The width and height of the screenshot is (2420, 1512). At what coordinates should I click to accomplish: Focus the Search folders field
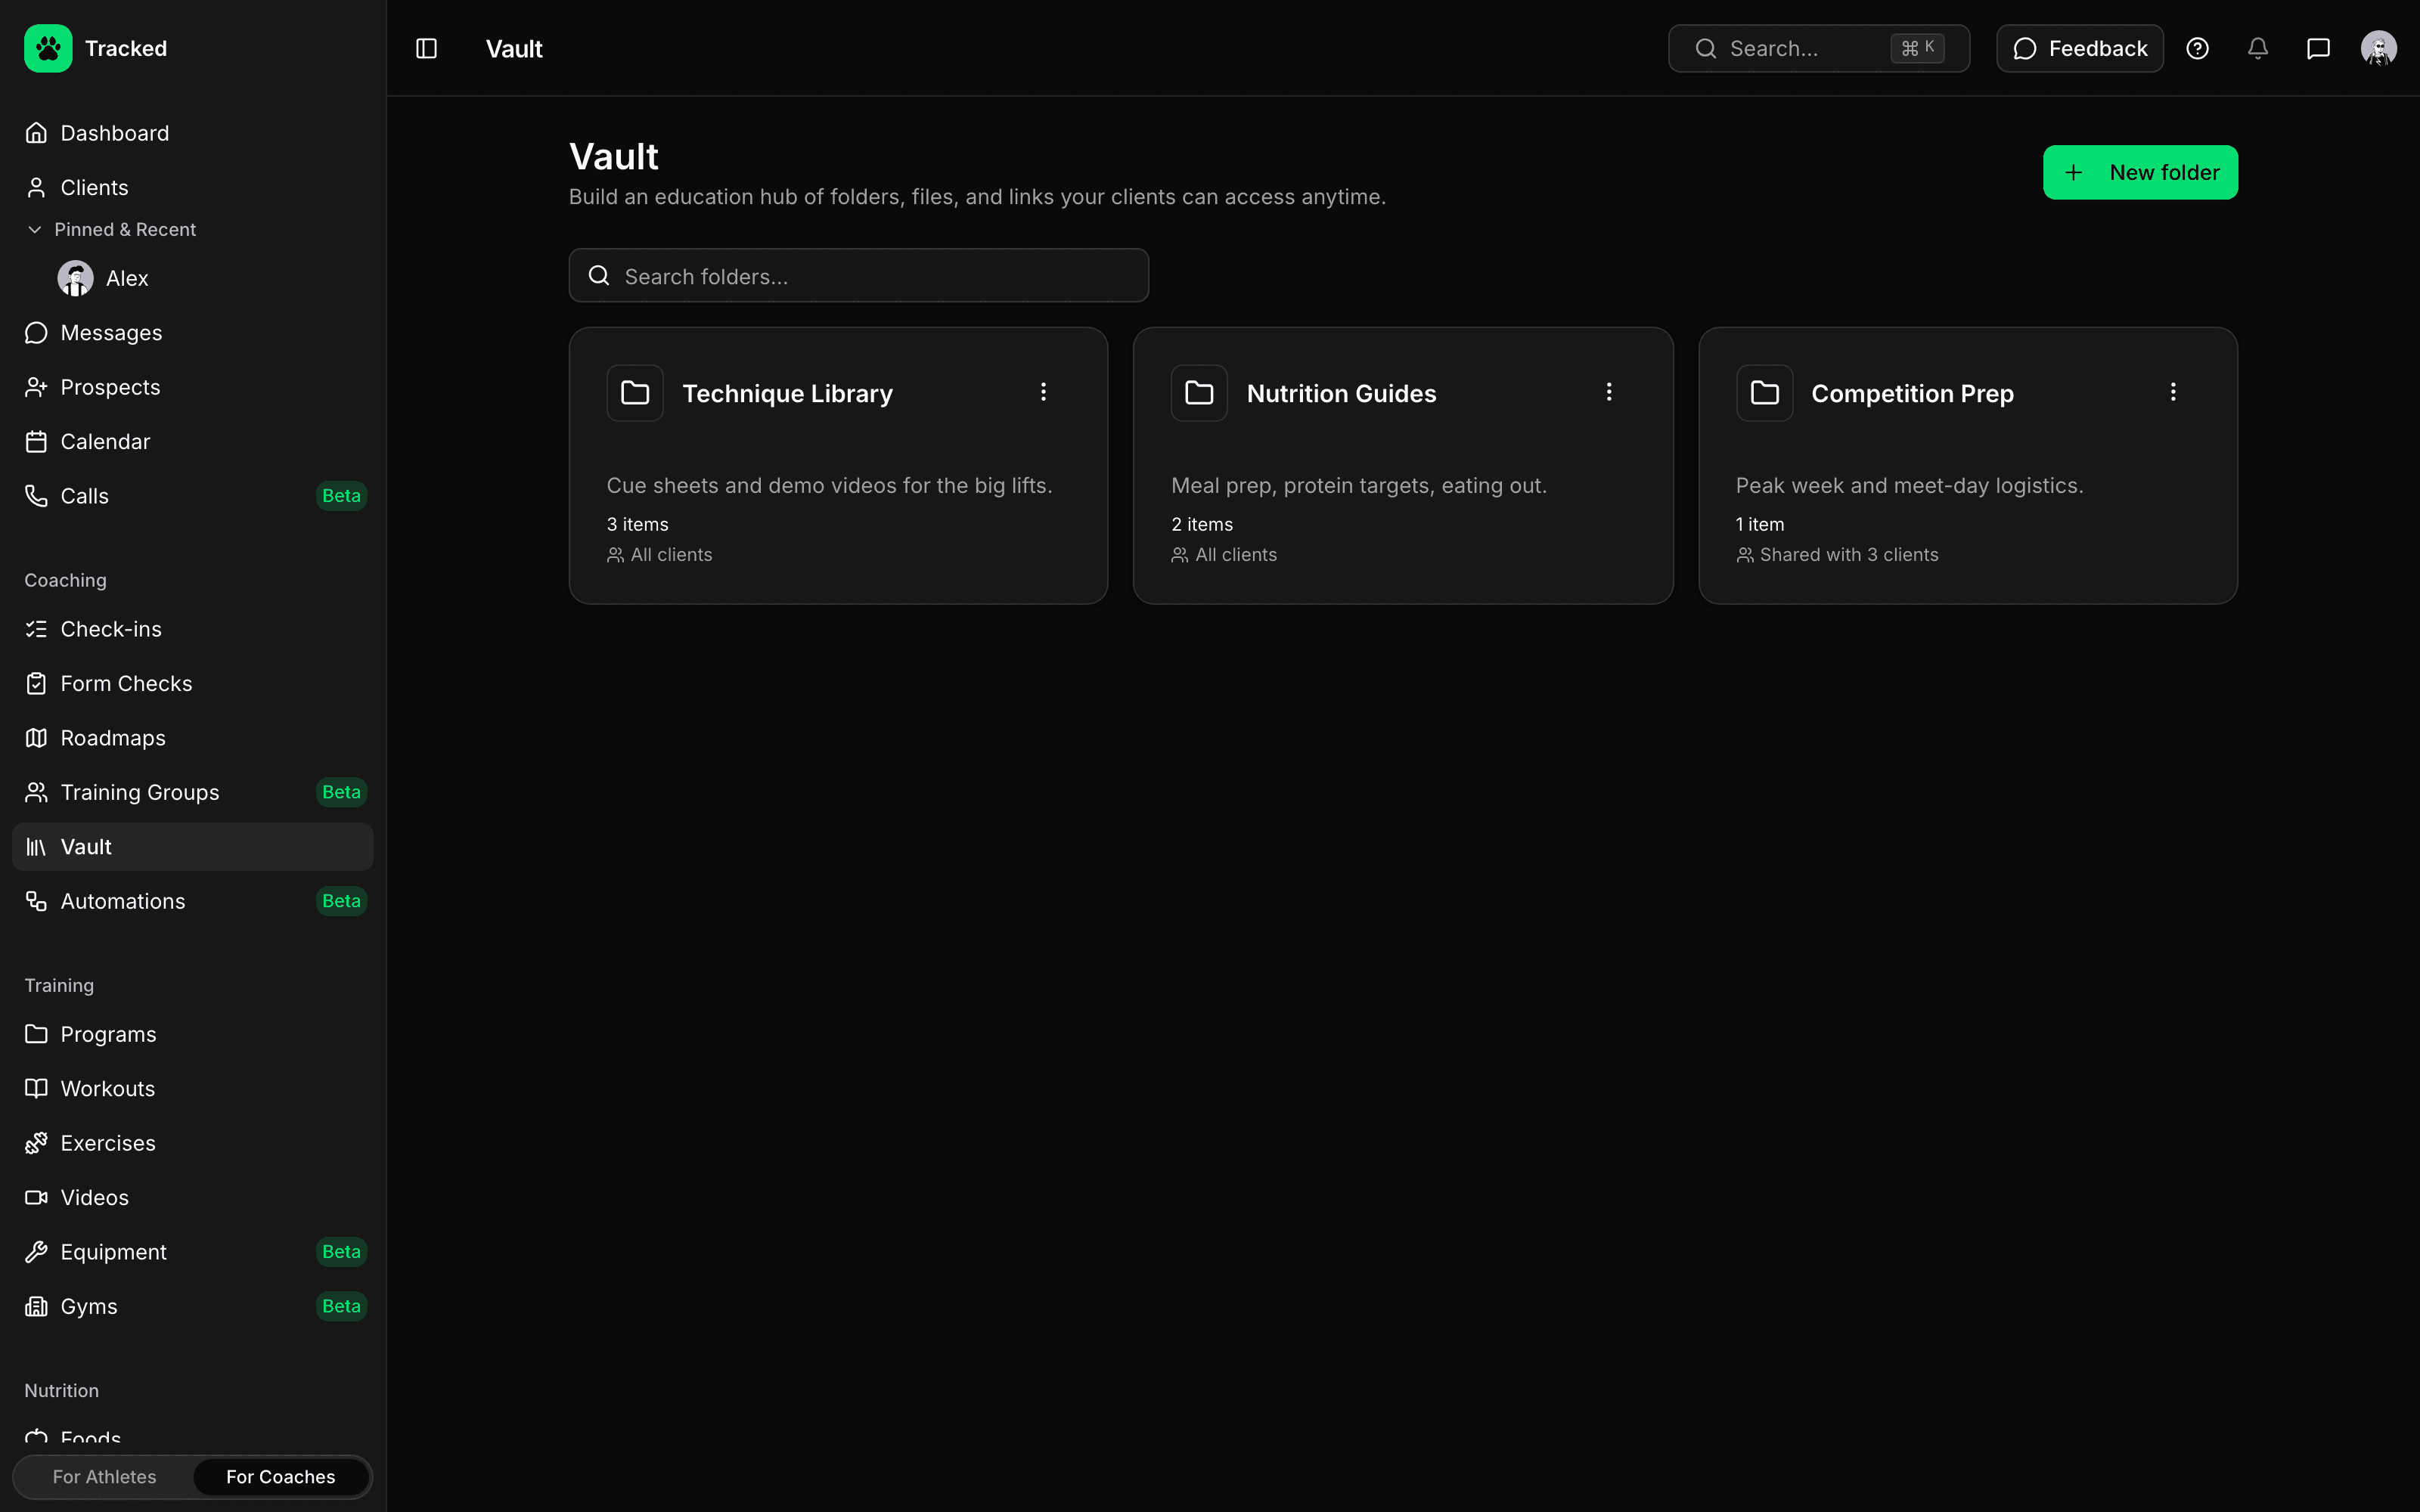click(858, 275)
